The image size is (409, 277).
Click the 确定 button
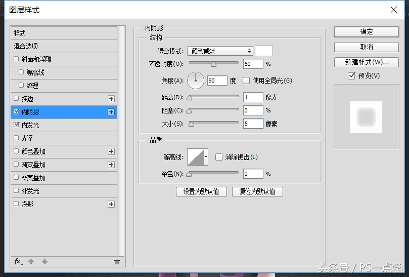click(x=366, y=32)
